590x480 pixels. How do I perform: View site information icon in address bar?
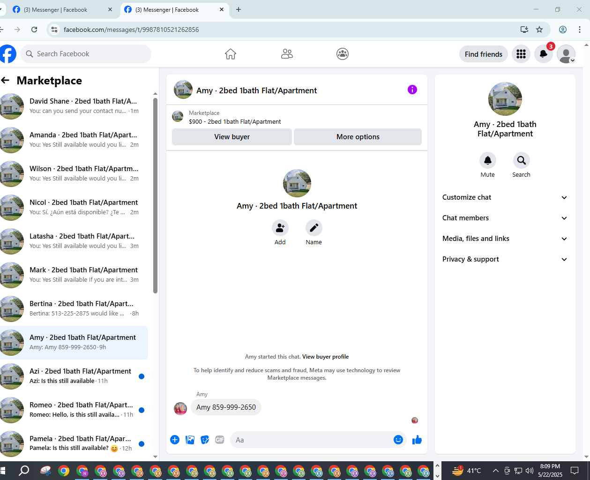point(54,30)
